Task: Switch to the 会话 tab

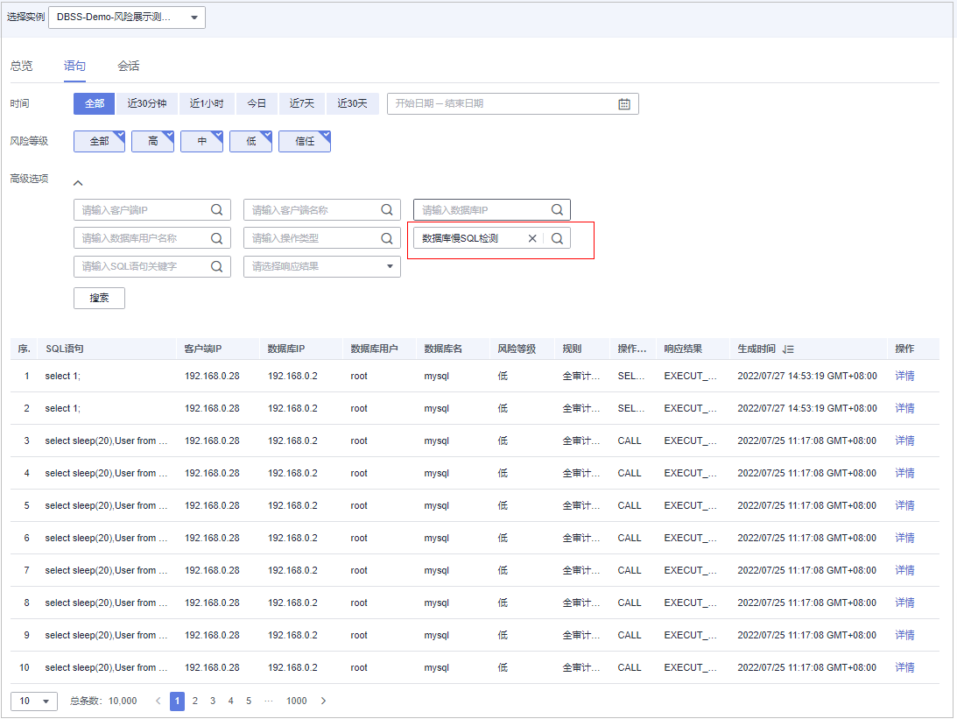Action: (128, 66)
